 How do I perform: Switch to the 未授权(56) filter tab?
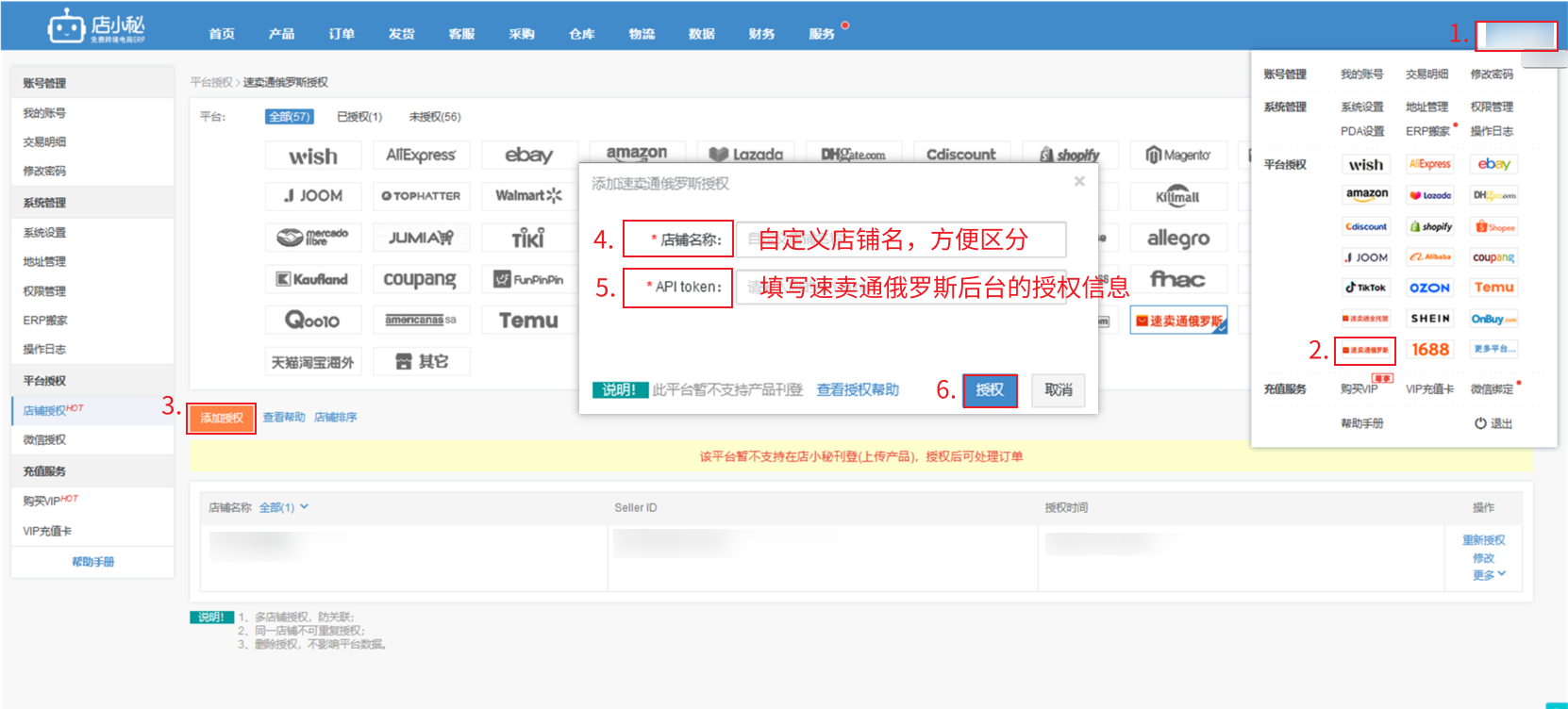point(435,117)
